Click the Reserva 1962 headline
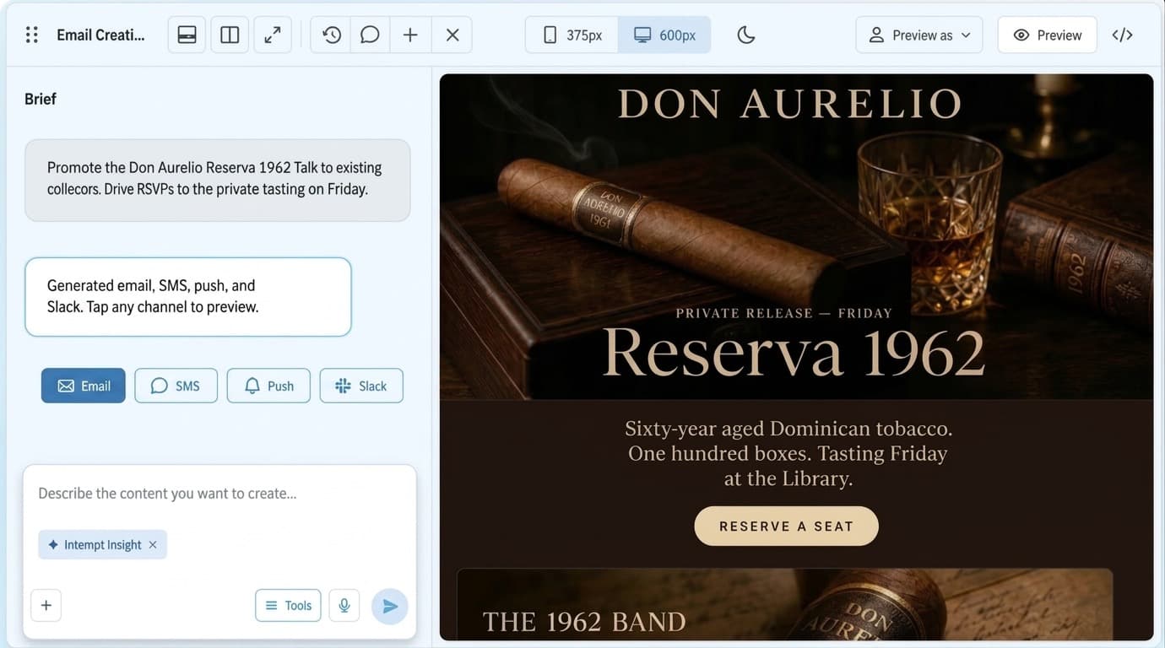Image resolution: width=1165 pixels, height=648 pixels. point(794,353)
